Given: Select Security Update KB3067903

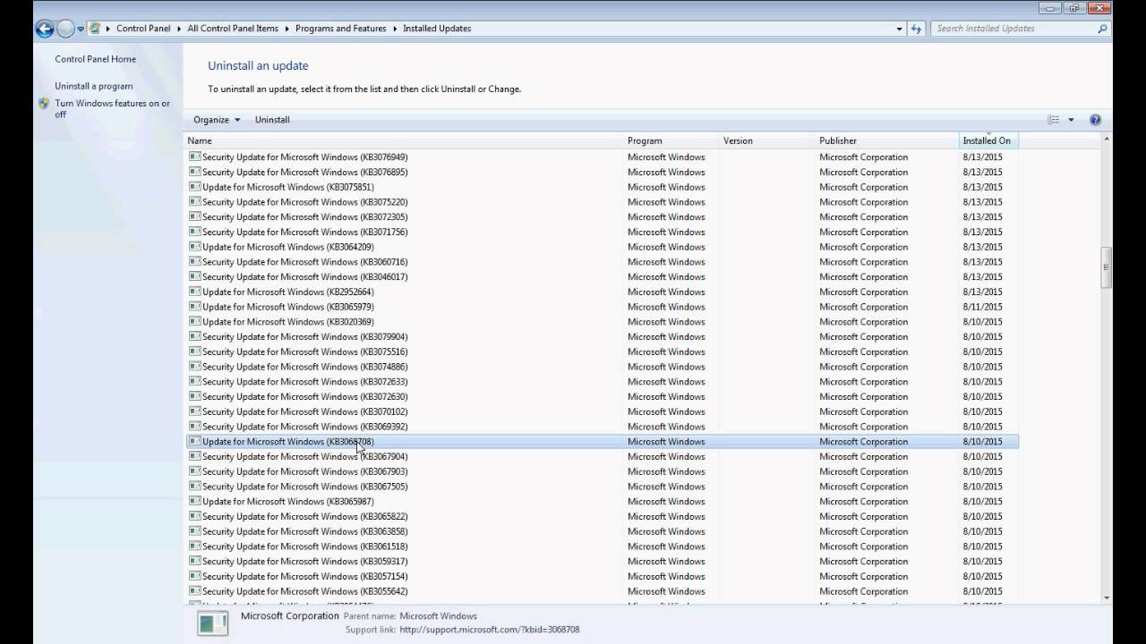Looking at the screenshot, I should [602, 471].
